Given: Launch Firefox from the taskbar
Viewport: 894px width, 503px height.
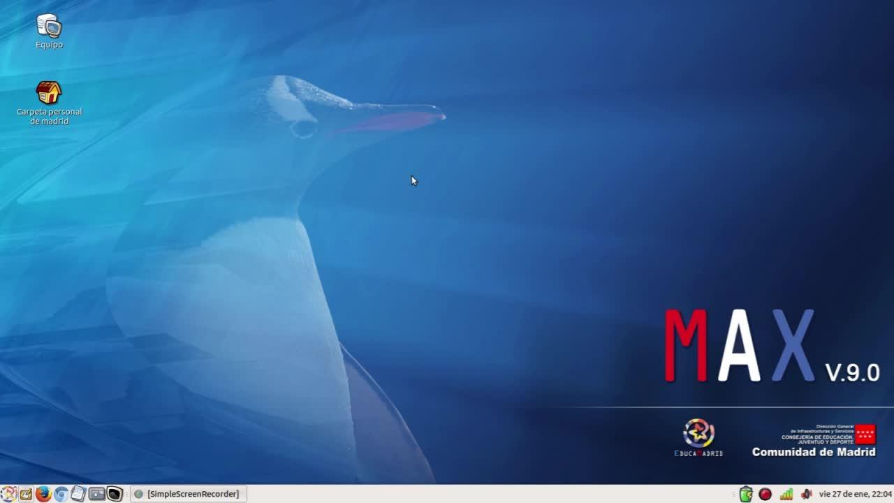Looking at the screenshot, I should pyautogui.click(x=43, y=494).
